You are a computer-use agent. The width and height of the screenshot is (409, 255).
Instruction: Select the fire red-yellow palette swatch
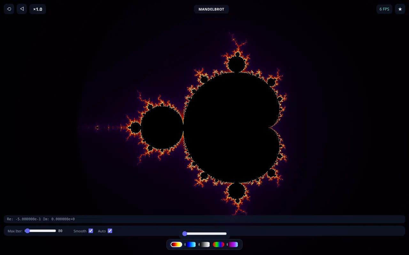coord(176,244)
